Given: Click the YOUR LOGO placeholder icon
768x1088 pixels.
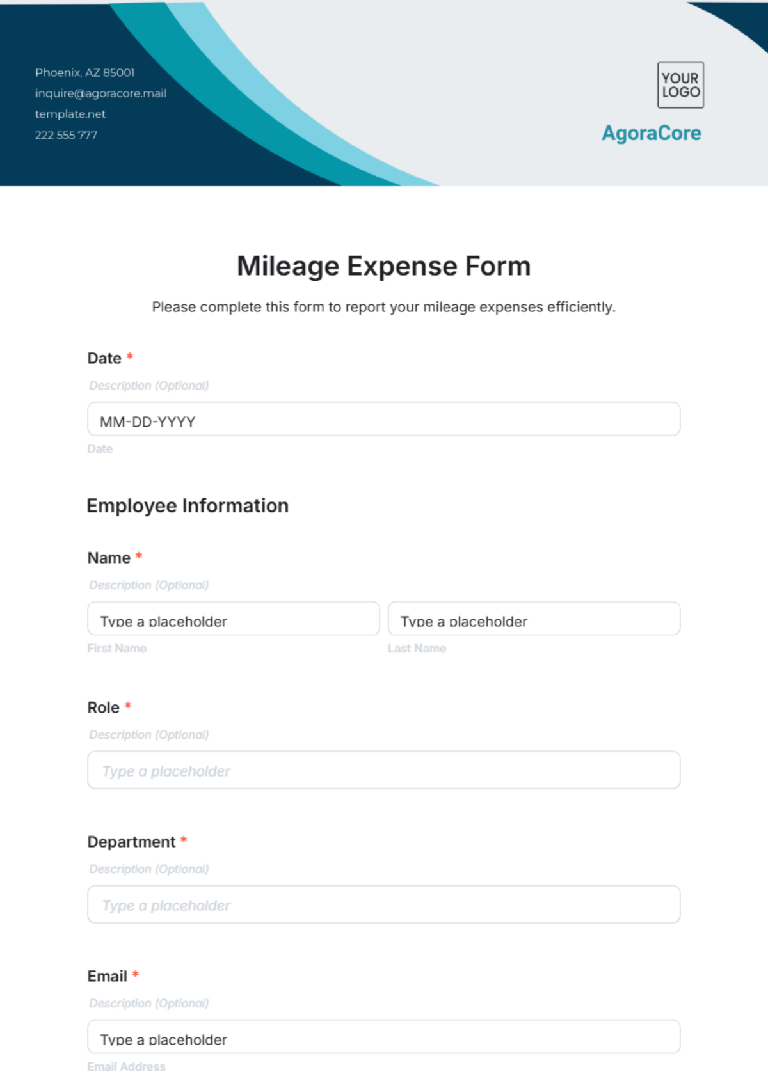Looking at the screenshot, I should tap(680, 85).
